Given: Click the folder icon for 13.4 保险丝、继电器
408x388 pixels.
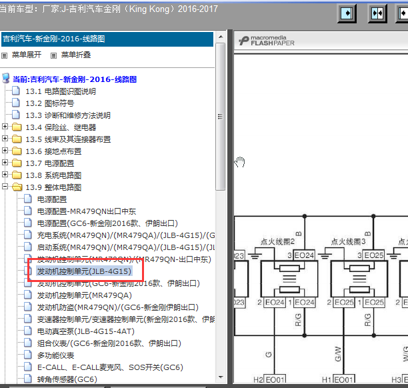Looking at the screenshot, I should click(x=17, y=127).
